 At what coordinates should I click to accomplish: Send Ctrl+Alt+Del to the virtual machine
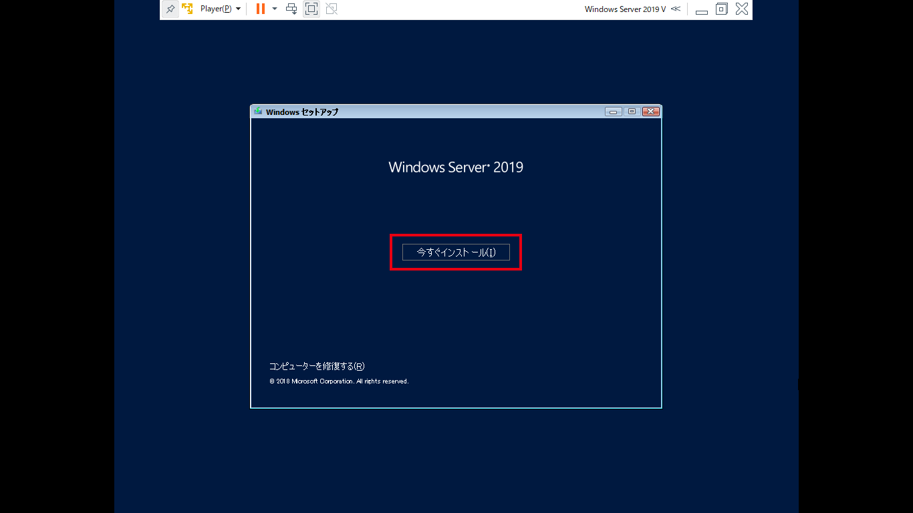[291, 9]
